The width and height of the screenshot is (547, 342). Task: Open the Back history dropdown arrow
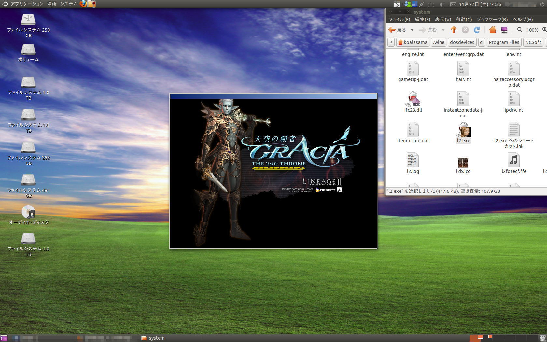412,30
